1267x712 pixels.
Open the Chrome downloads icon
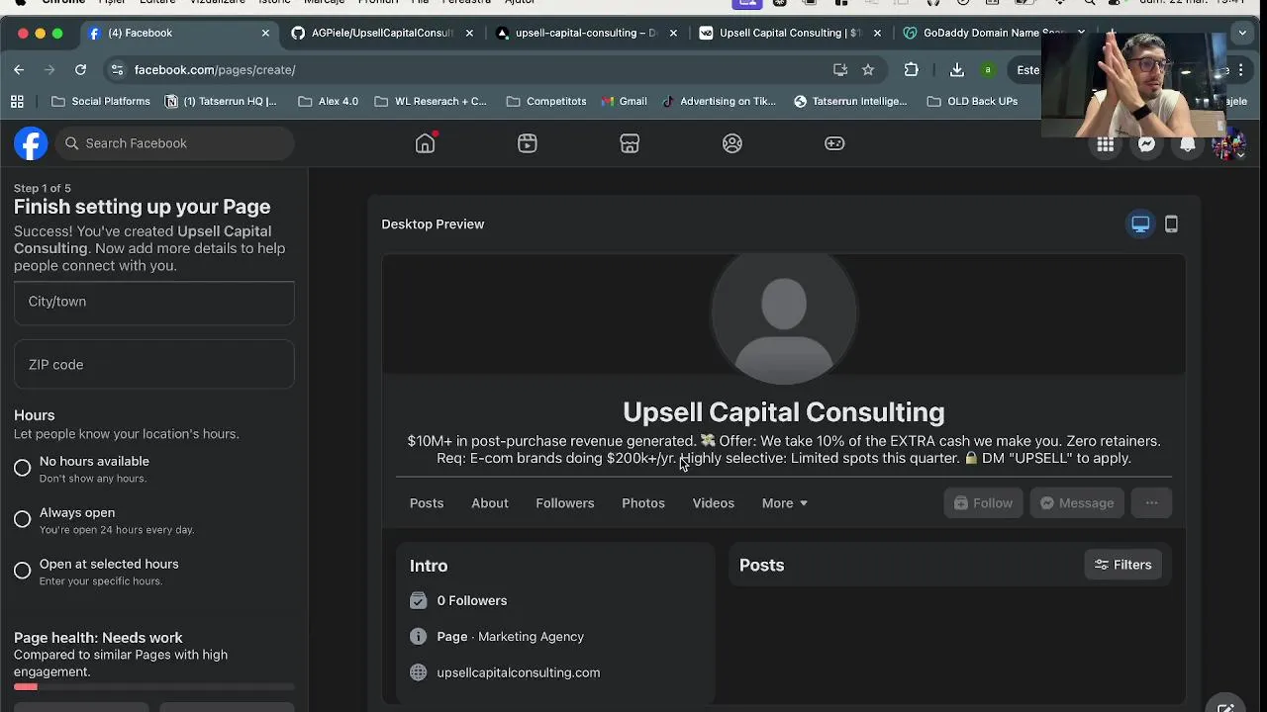coord(956,69)
